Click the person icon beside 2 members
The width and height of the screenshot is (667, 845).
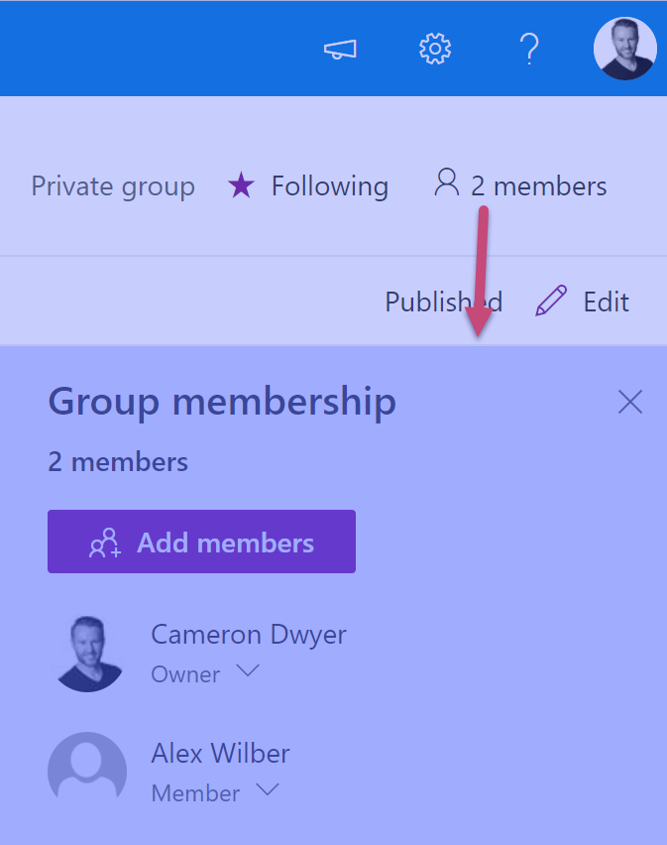click(447, 183)
